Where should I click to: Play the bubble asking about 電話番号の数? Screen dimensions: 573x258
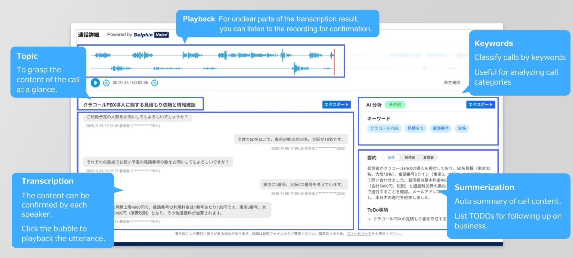pos(158,162)
